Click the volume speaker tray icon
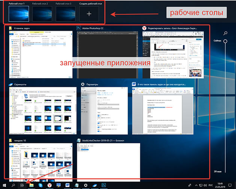 [205, 185]
